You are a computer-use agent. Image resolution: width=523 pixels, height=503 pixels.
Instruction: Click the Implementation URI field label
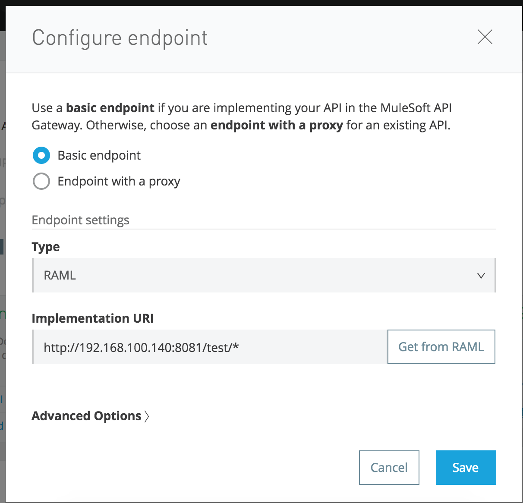click(x=93, y=318)
